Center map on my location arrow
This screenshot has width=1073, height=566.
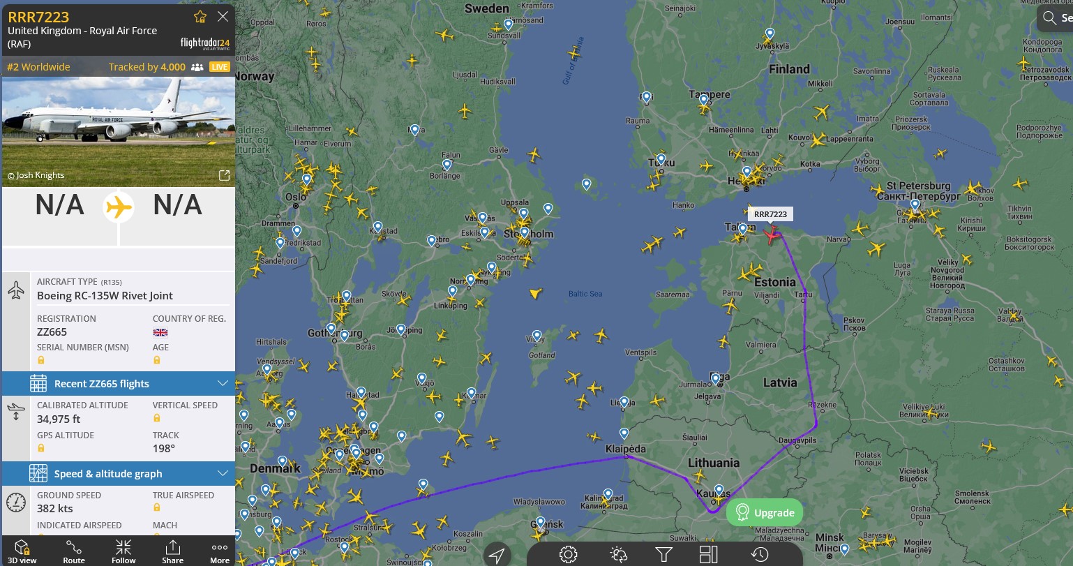pos(497,555)
